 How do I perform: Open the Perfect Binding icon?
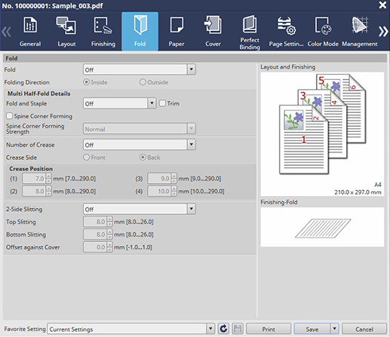coord(250,24)
